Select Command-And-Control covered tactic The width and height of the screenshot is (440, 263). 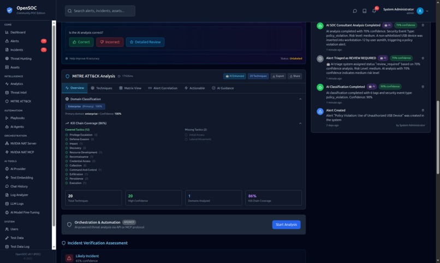tap(83, 170)
